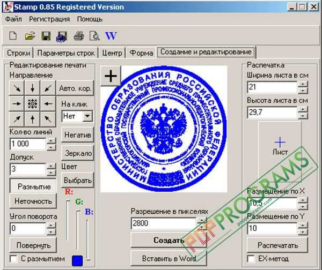Increase Размещение по X spinner
This screenshot has width=322, height=270.
point(303,200)
